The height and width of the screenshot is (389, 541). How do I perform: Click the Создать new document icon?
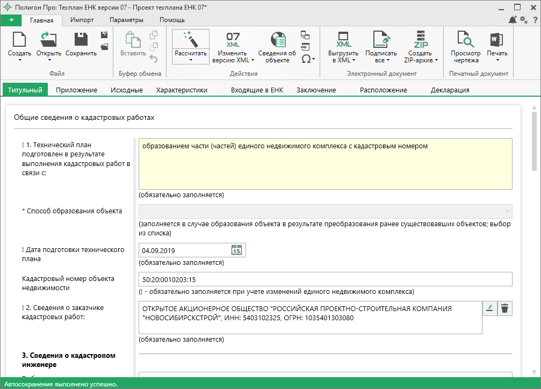(19, 40)
